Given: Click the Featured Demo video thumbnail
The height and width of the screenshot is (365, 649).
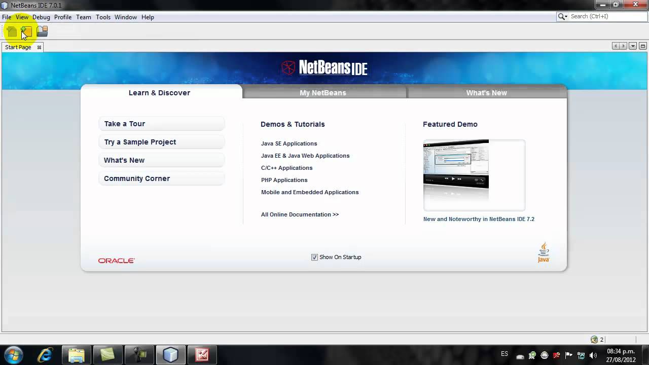Looking at the screenshot, I should (x=474, y=175).
